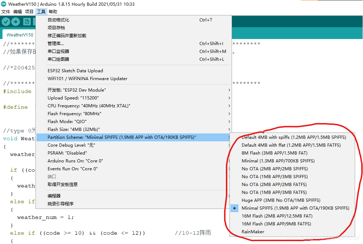Expand Flash Frequency "80MHz" submenu
This screenshot has height=244, width=363.
tap(134, 113)
